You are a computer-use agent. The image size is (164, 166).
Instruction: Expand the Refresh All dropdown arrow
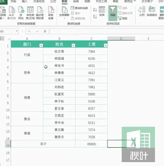(65, 18)
